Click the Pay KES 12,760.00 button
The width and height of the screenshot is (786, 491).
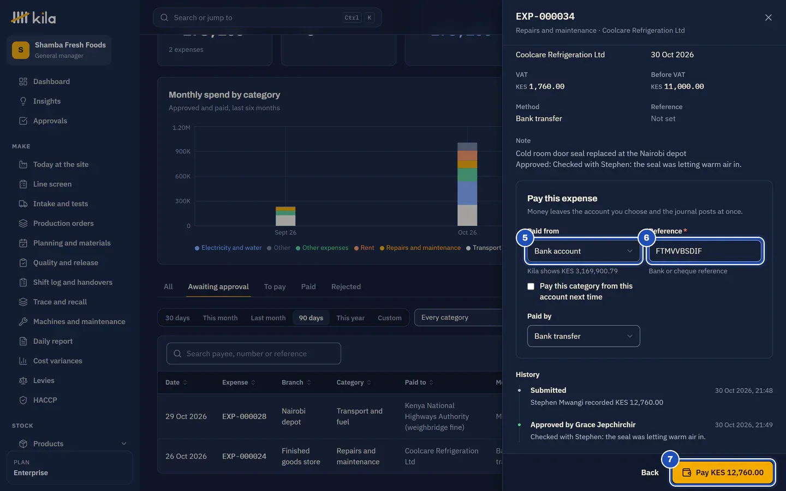[722, 472]
